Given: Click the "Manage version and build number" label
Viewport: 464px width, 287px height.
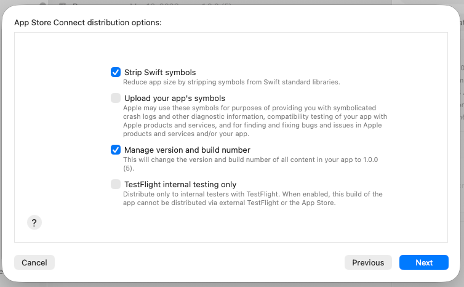Looking at the screenshot, I should [187, 150].
